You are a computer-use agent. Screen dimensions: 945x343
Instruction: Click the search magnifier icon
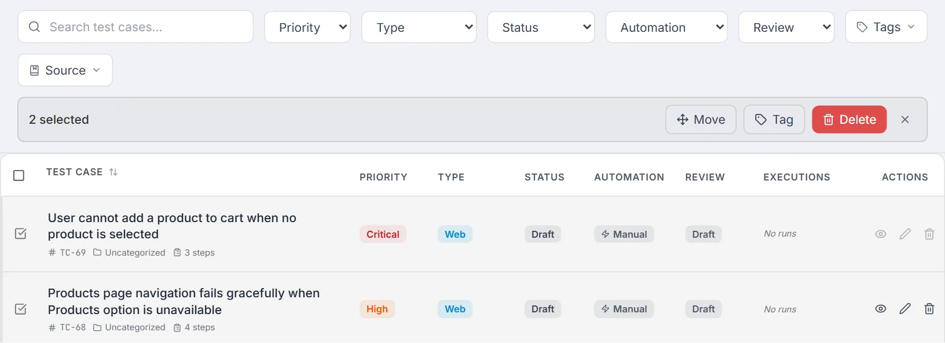tap(34, 27)
